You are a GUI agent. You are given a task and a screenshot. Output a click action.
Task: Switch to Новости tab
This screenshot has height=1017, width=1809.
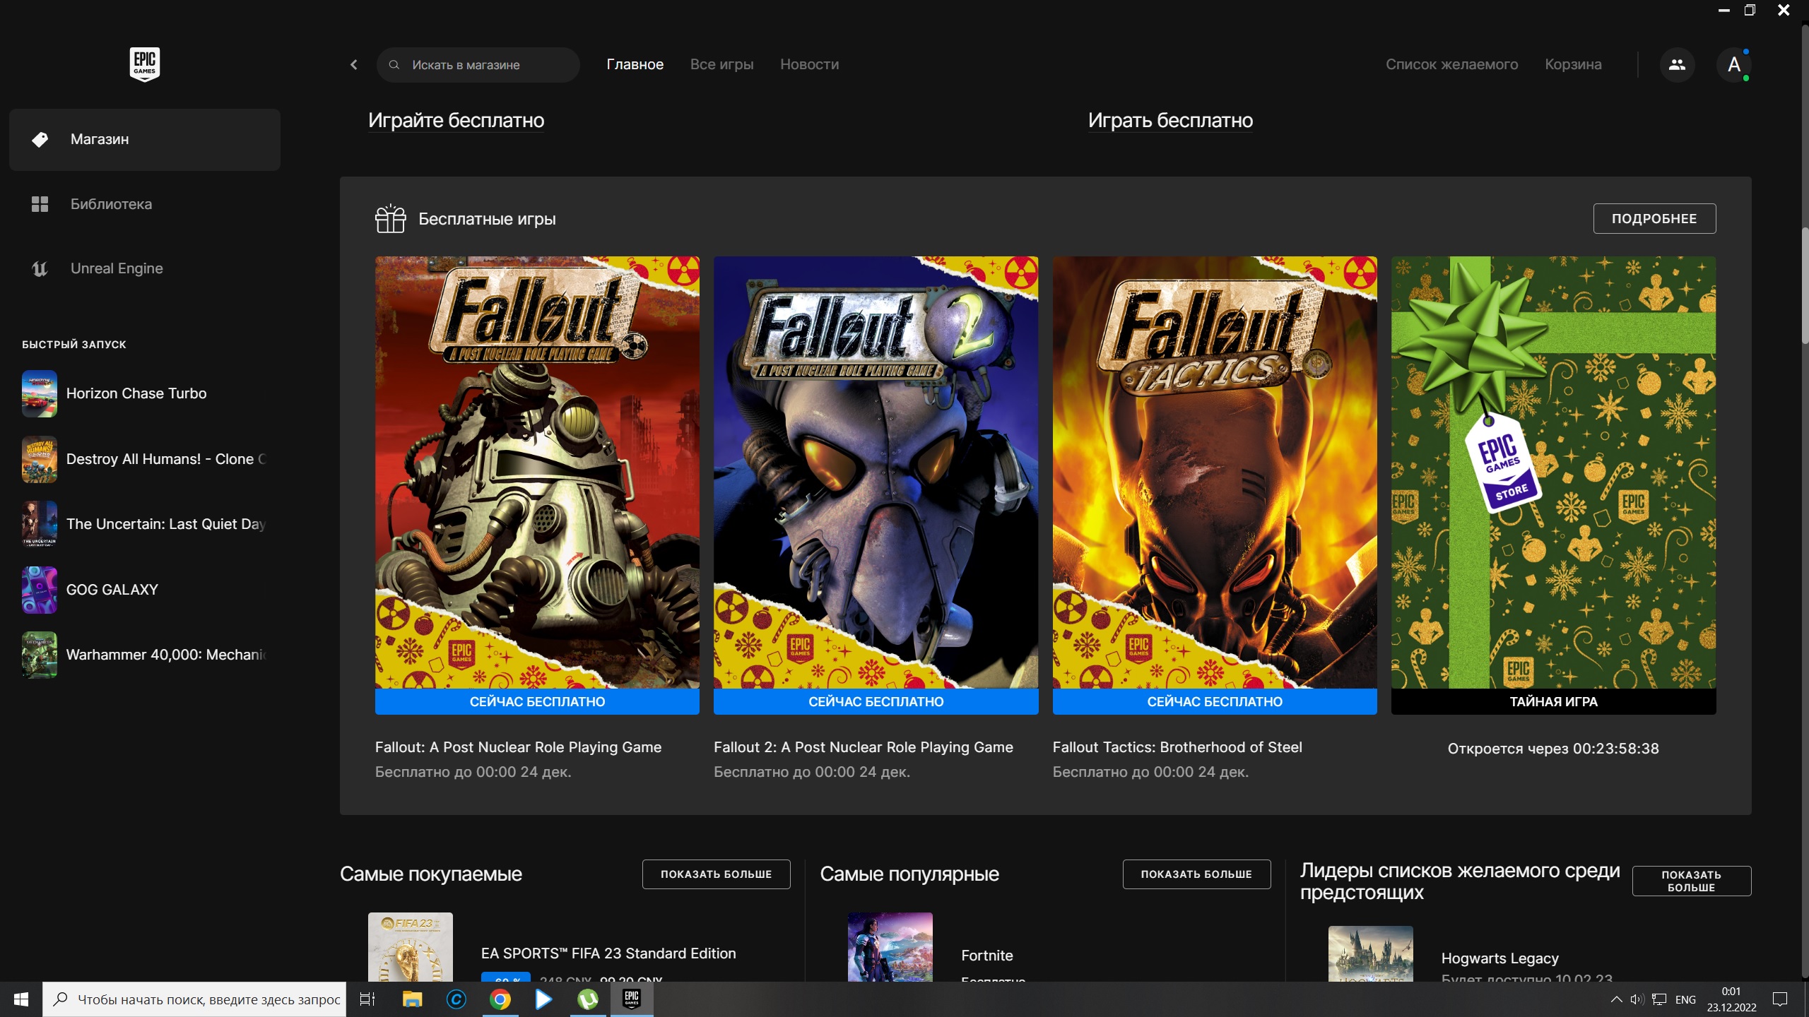click(x=809, y=64)
